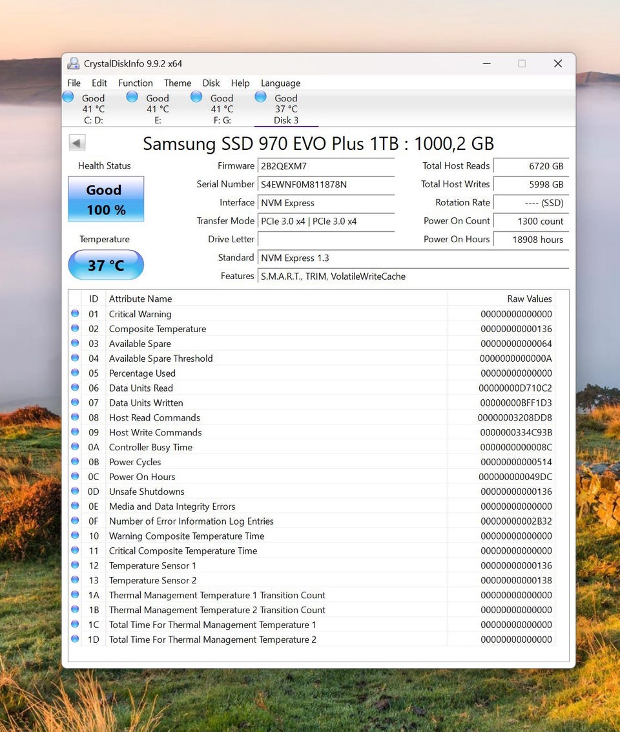Click status orb of Percentage Used row
Image resolution: width=620 pixels, height=732 pixels.
(75, 373)
